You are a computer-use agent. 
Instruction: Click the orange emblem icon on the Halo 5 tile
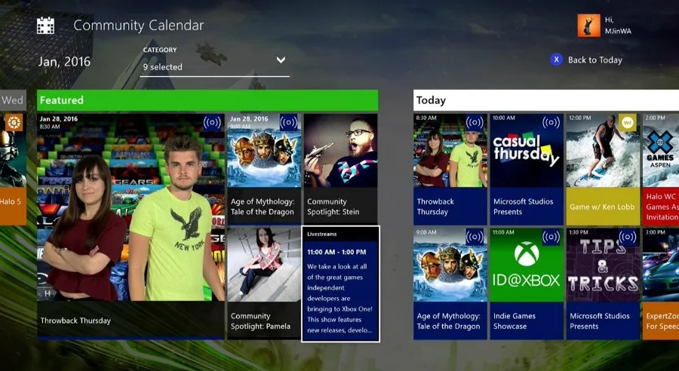pos(14,122)
